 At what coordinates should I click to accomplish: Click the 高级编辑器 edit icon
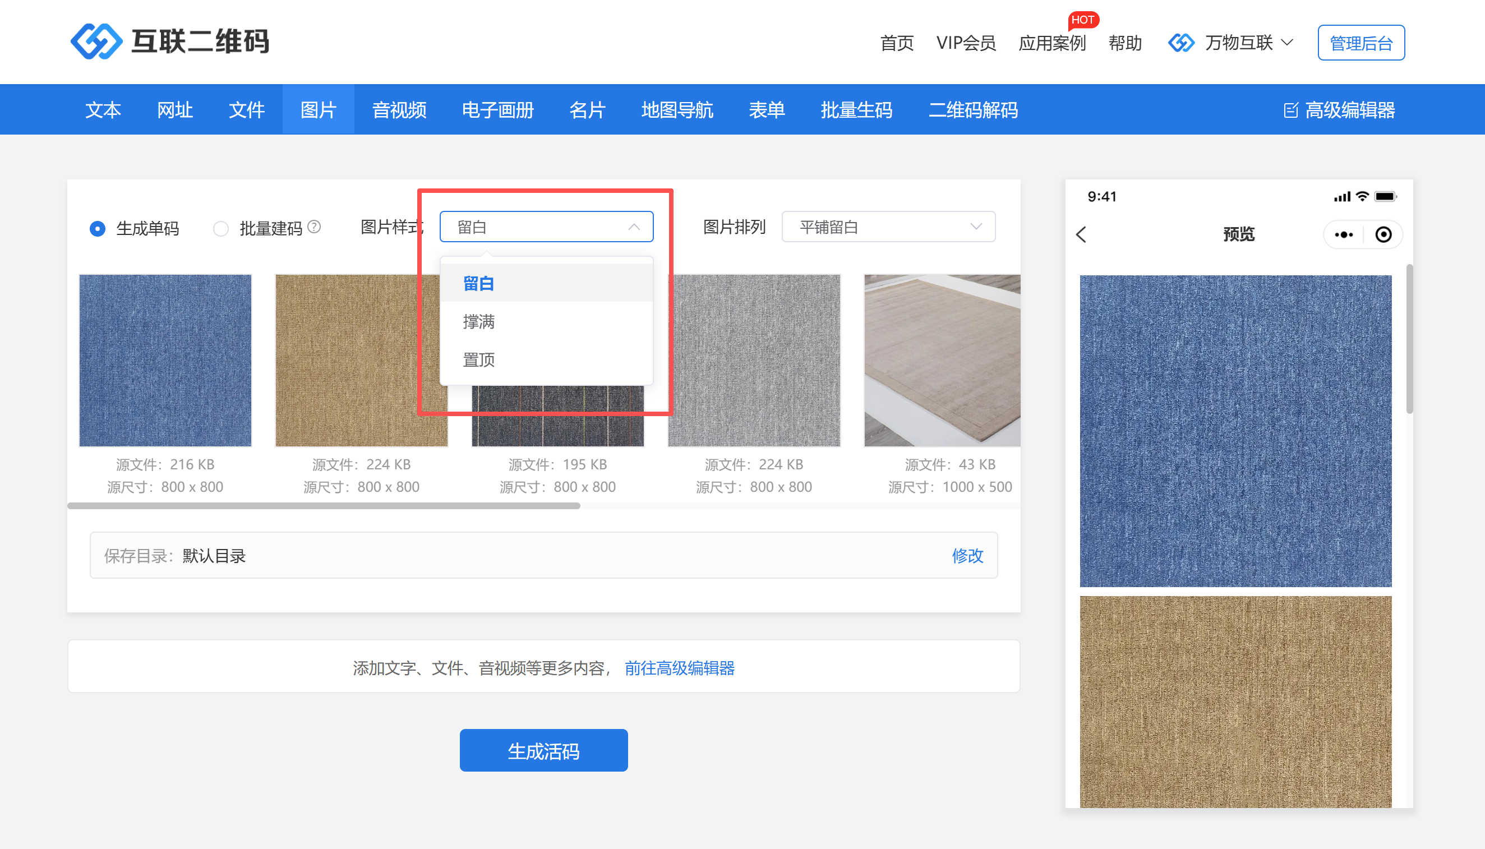tap(1291, 109)
